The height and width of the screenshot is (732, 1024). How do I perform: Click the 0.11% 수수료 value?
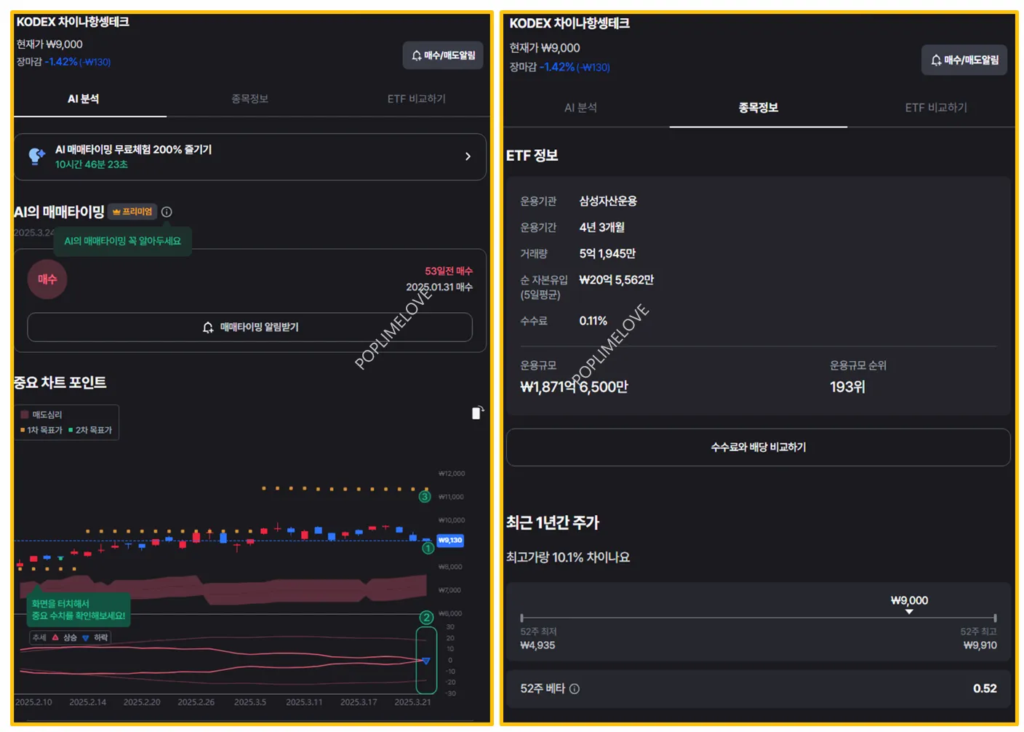coord(593,321)
